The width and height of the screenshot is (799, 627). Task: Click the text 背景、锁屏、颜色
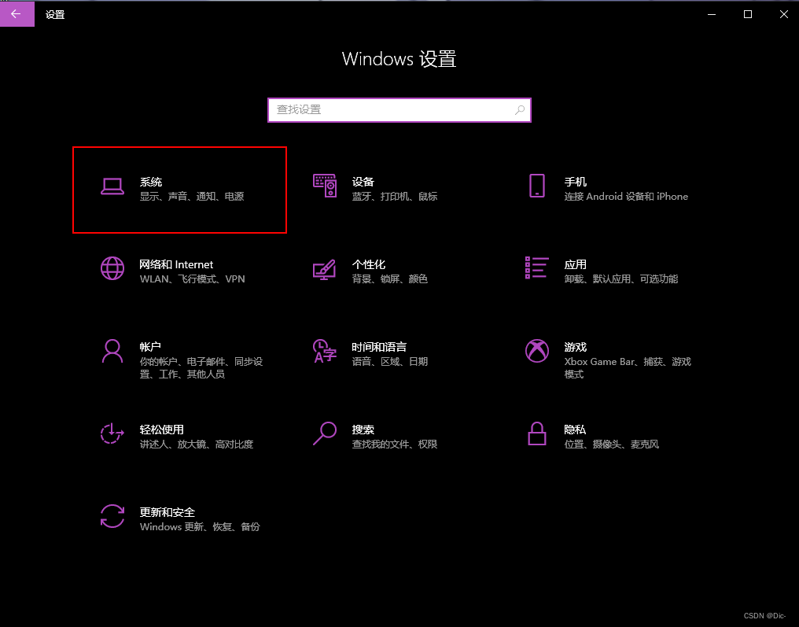pos(390,278)
